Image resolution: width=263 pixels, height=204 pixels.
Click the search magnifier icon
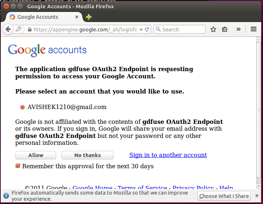pos(158,30)
